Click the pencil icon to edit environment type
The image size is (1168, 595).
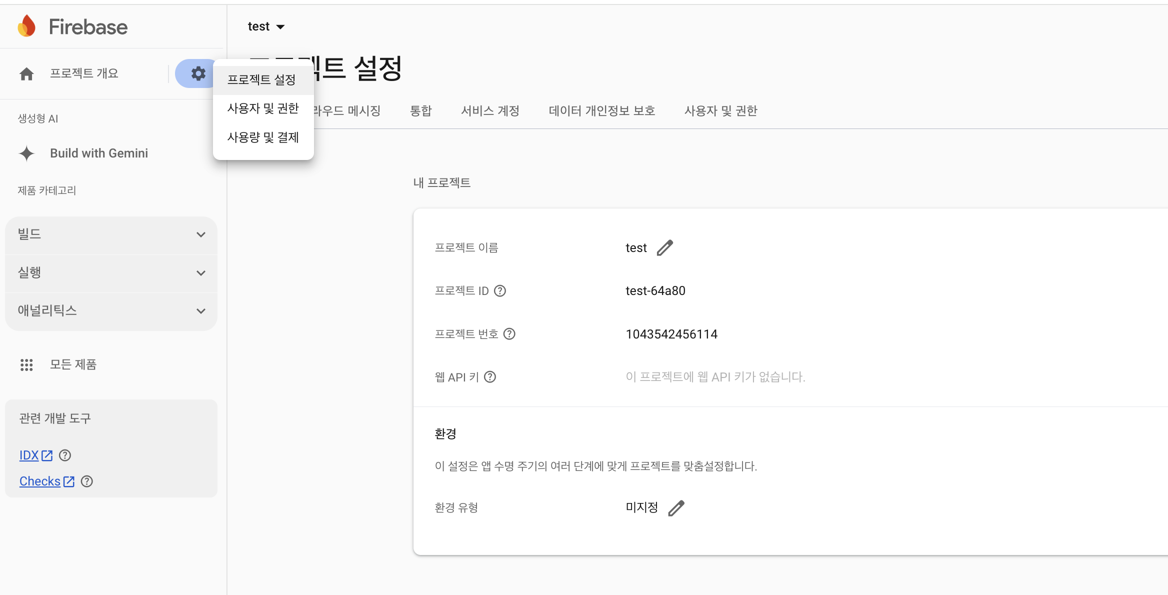point(676,508)
